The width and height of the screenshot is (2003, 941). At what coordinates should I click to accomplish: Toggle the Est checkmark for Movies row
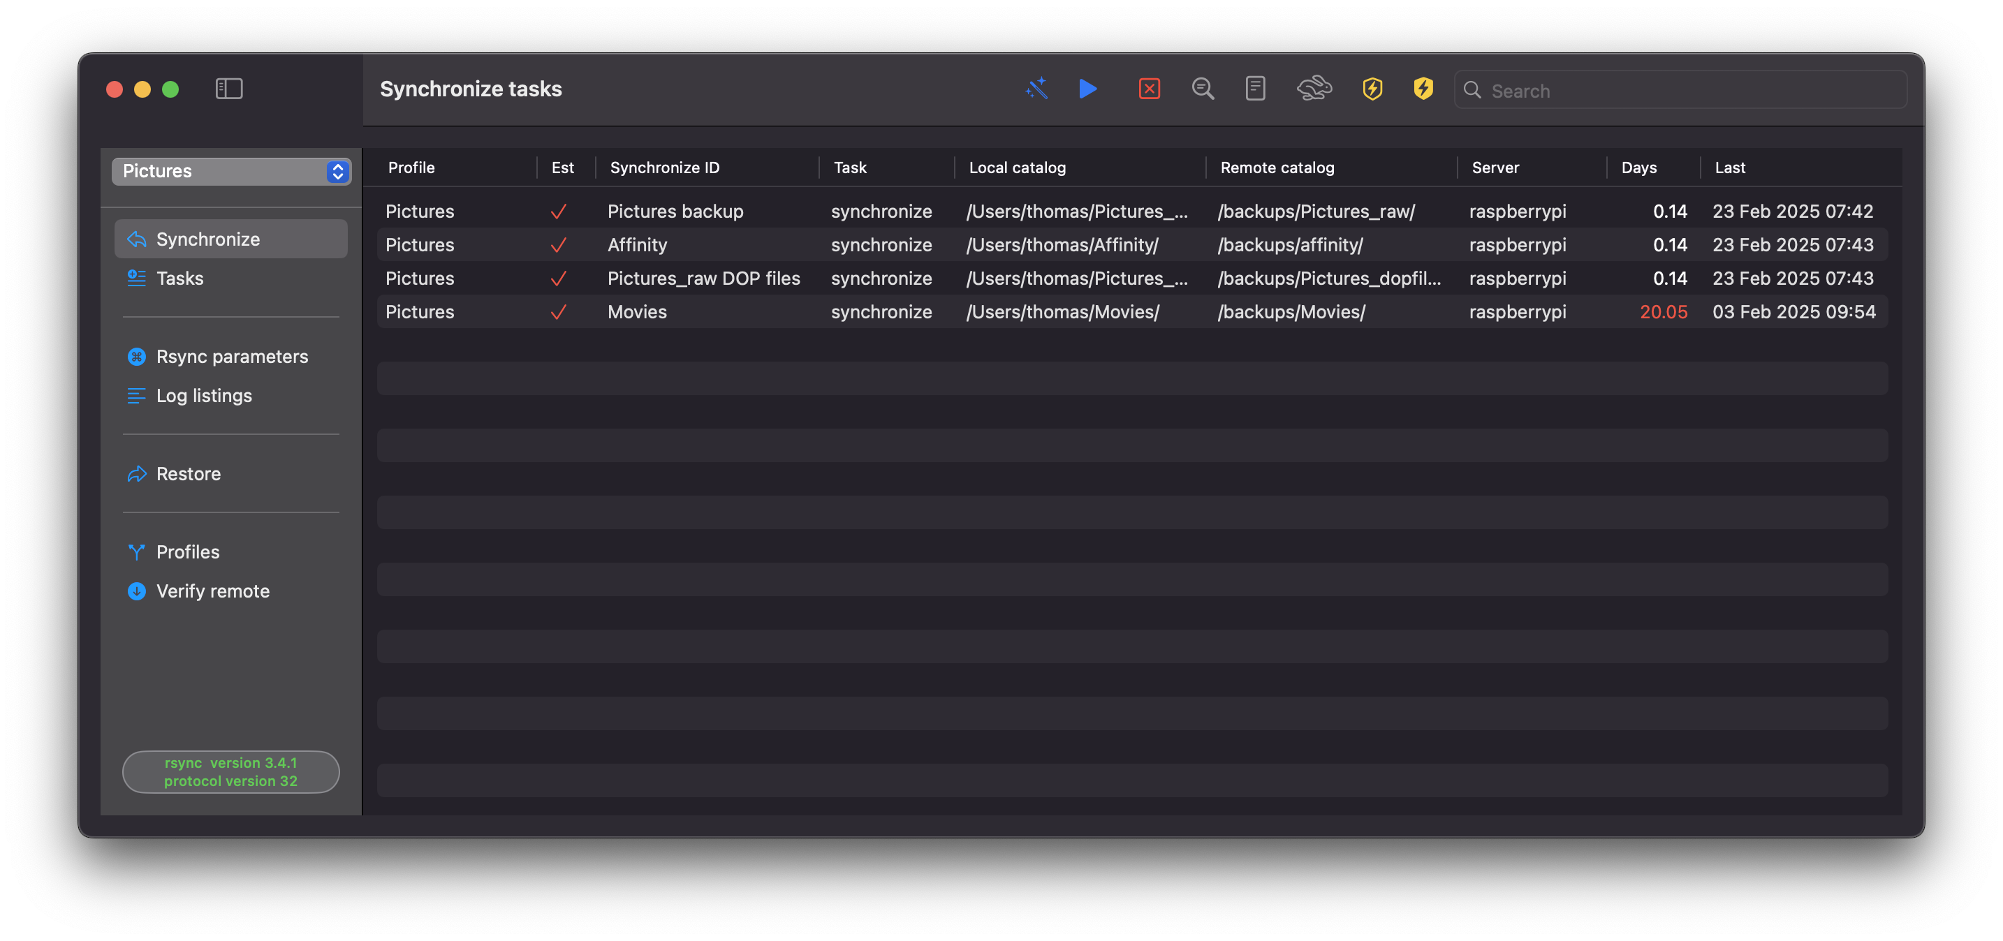(x=558, y=311)
